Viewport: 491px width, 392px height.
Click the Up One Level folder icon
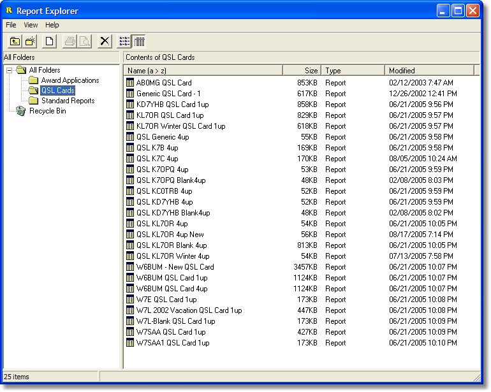pyautogui.click(x=15, y=41)
